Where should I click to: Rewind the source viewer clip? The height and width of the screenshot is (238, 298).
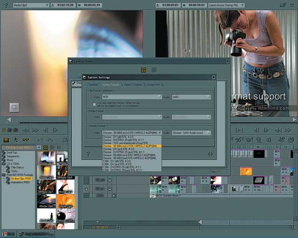26,130
